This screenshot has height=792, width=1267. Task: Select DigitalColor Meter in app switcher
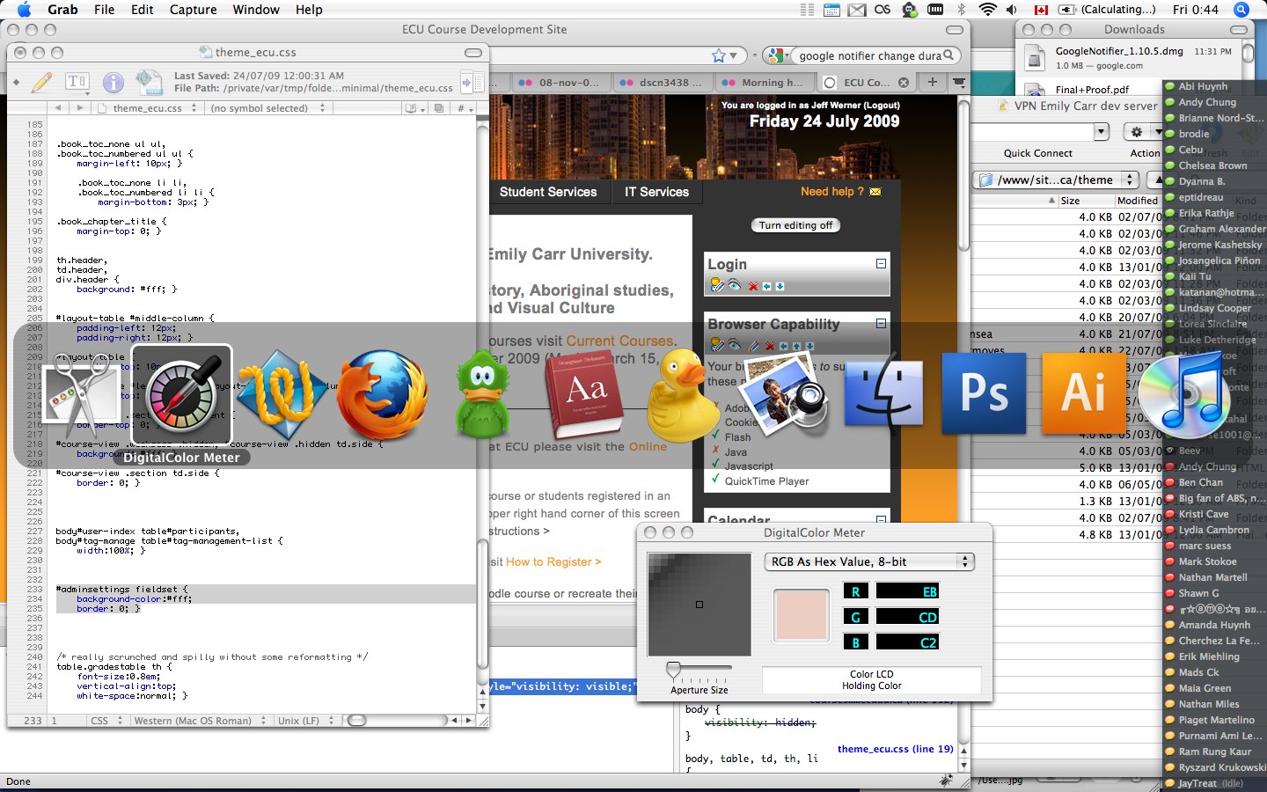(x=182, y=394)
